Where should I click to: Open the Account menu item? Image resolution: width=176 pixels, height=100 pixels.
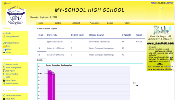(76, 23)
